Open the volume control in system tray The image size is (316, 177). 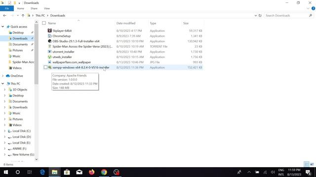pyautogui.click(x=273, y=172)
